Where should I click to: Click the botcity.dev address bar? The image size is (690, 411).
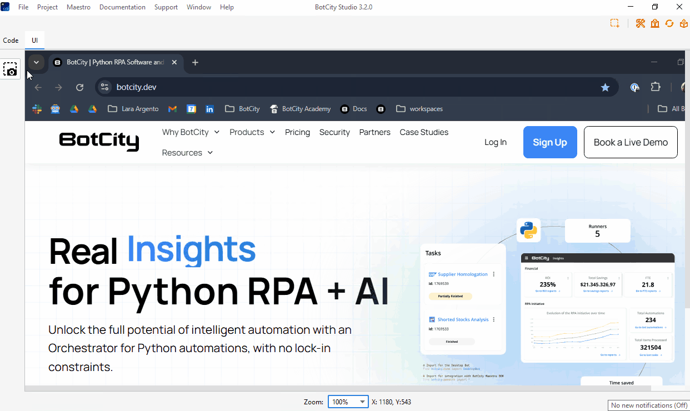coord(356,87)
